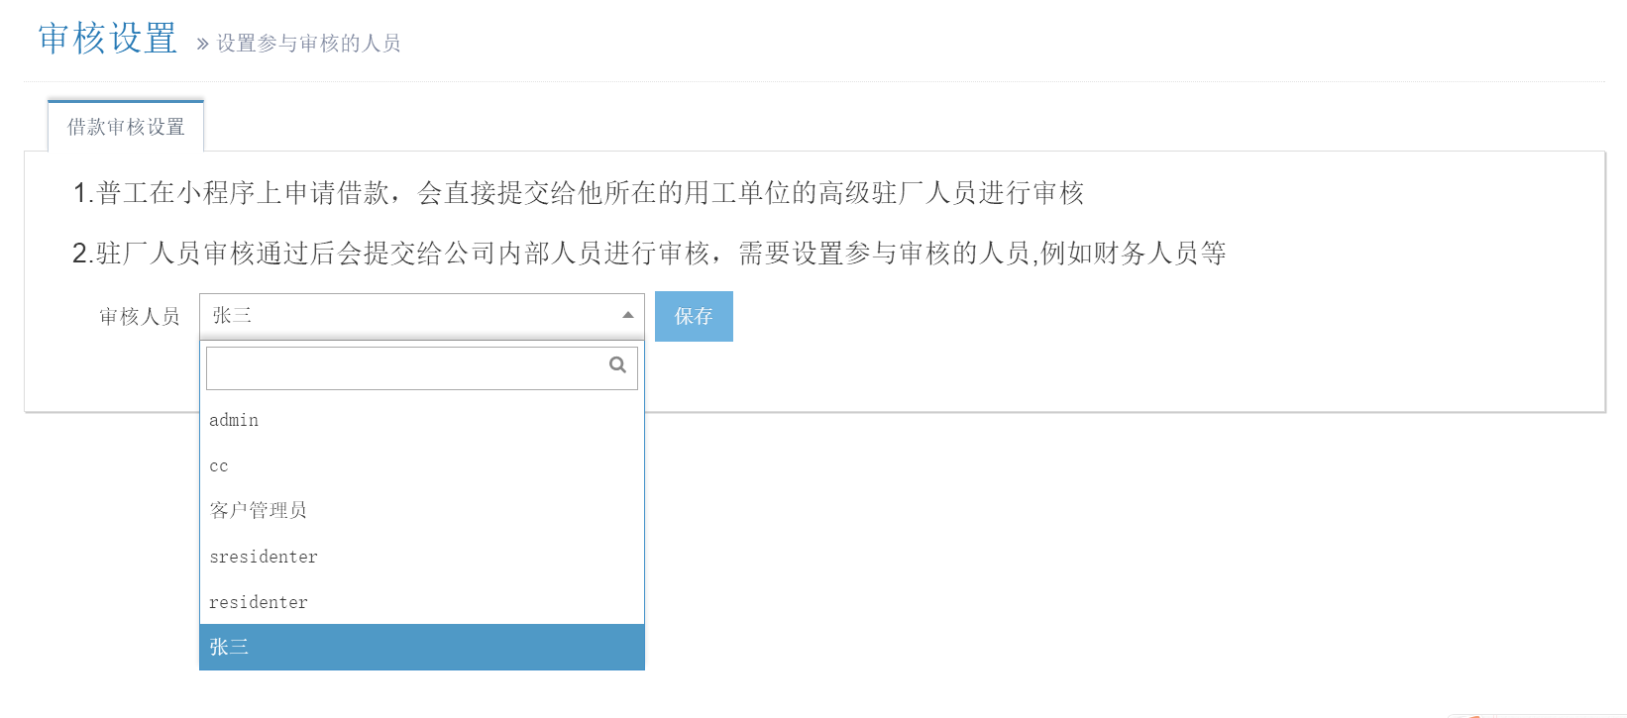Select highlighted 张三 option in list
This screenshot has width=1627, height=718.
pos(422,647)
